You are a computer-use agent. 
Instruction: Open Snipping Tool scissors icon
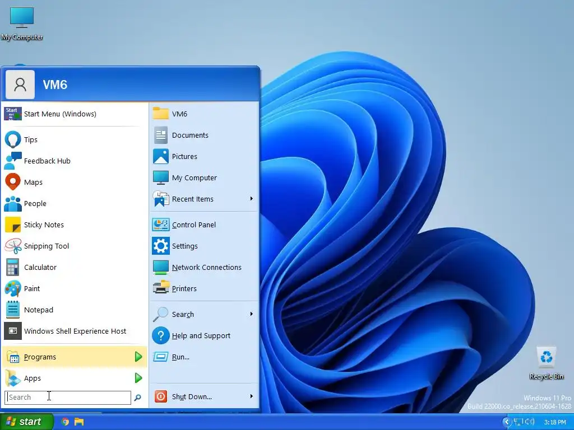pyautogui.click(x=13, y=246)
